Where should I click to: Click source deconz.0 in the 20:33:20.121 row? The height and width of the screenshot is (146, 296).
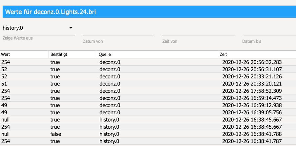[110, 84]
